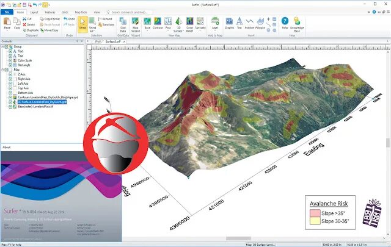
Task: Click the Cut command
Action: coord(27,19)
